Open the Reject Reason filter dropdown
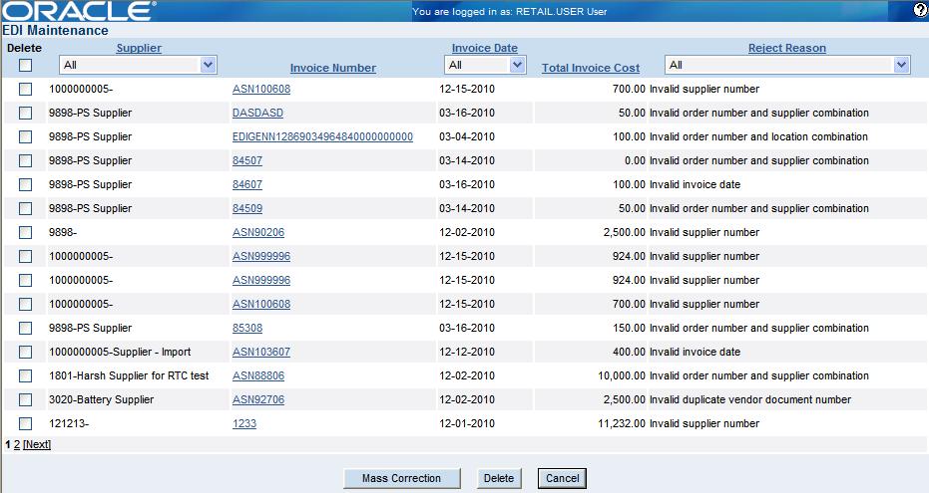This screenshot has width=929, height=493. [786, 65]
